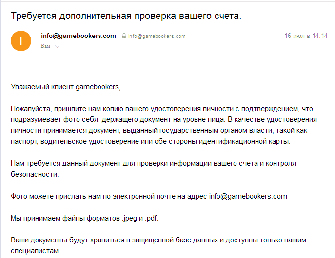Click the text "Фото можете прислать нам"

point(55,196)
